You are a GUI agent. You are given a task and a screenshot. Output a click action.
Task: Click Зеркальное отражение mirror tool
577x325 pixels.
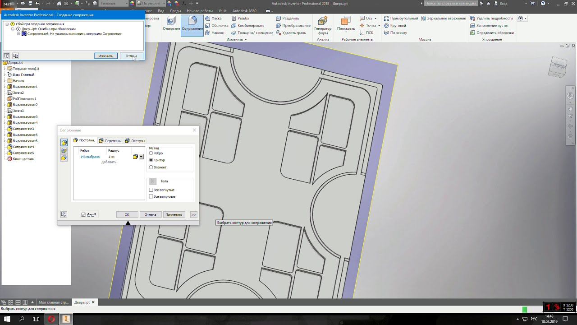[x=443, y=19]
